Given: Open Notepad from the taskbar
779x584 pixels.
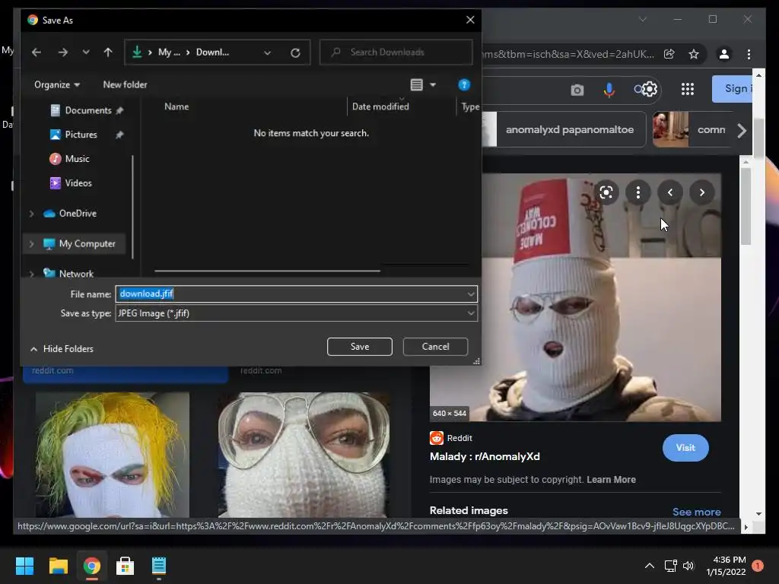Looking at the screenshot, I should (x=158, y=566).
